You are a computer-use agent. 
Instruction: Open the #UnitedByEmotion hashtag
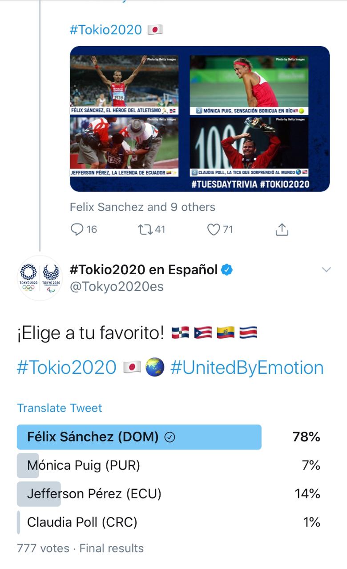247,368
